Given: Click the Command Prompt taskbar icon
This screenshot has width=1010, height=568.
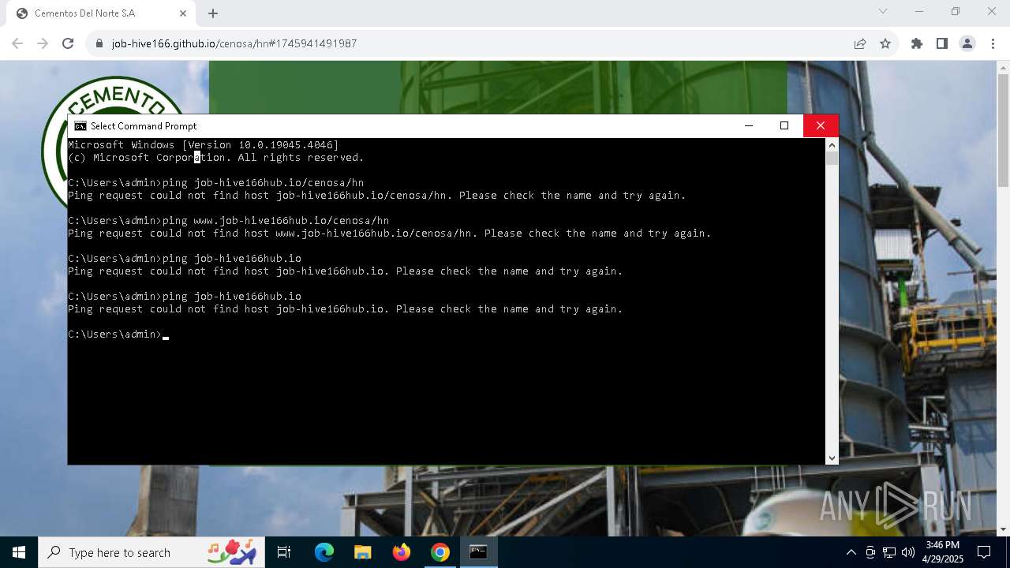Looking at the screenshot, I should coord(478,552).
